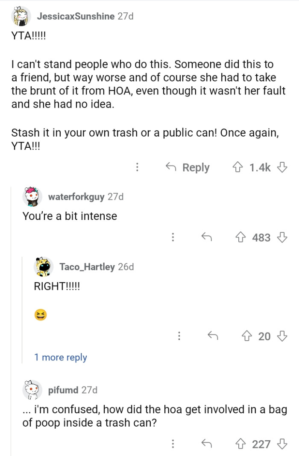Image resolution: width=299 pixels, height=456 pixels.
Task: Visit waterforkguy's profile via username
Action: [76, 197]
